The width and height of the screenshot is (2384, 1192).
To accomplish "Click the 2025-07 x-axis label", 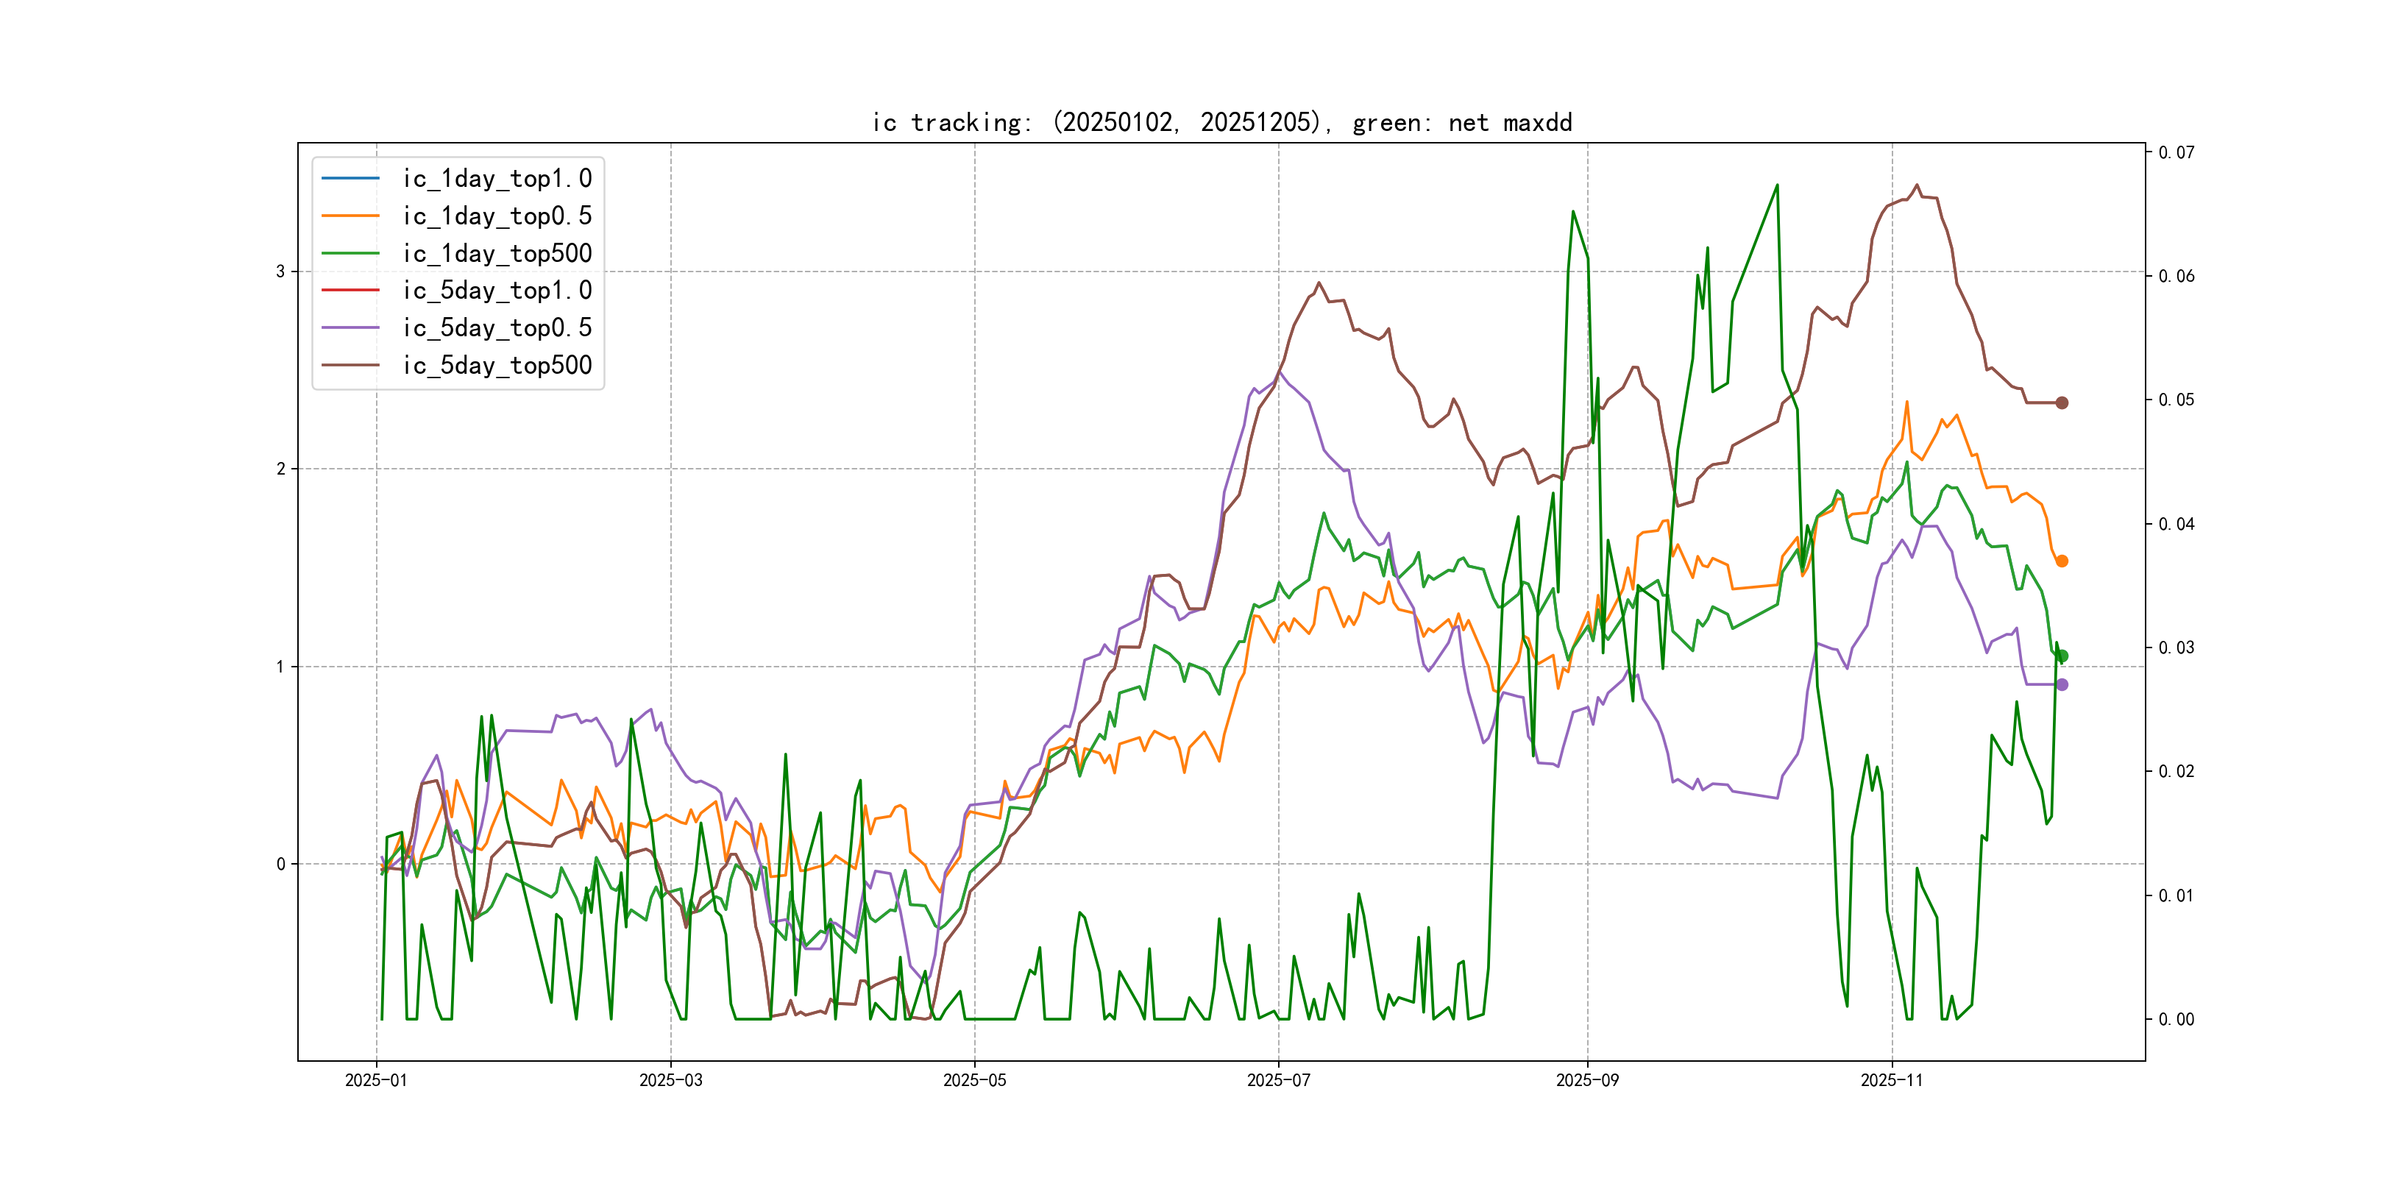I will [x=1278, y=1080].
